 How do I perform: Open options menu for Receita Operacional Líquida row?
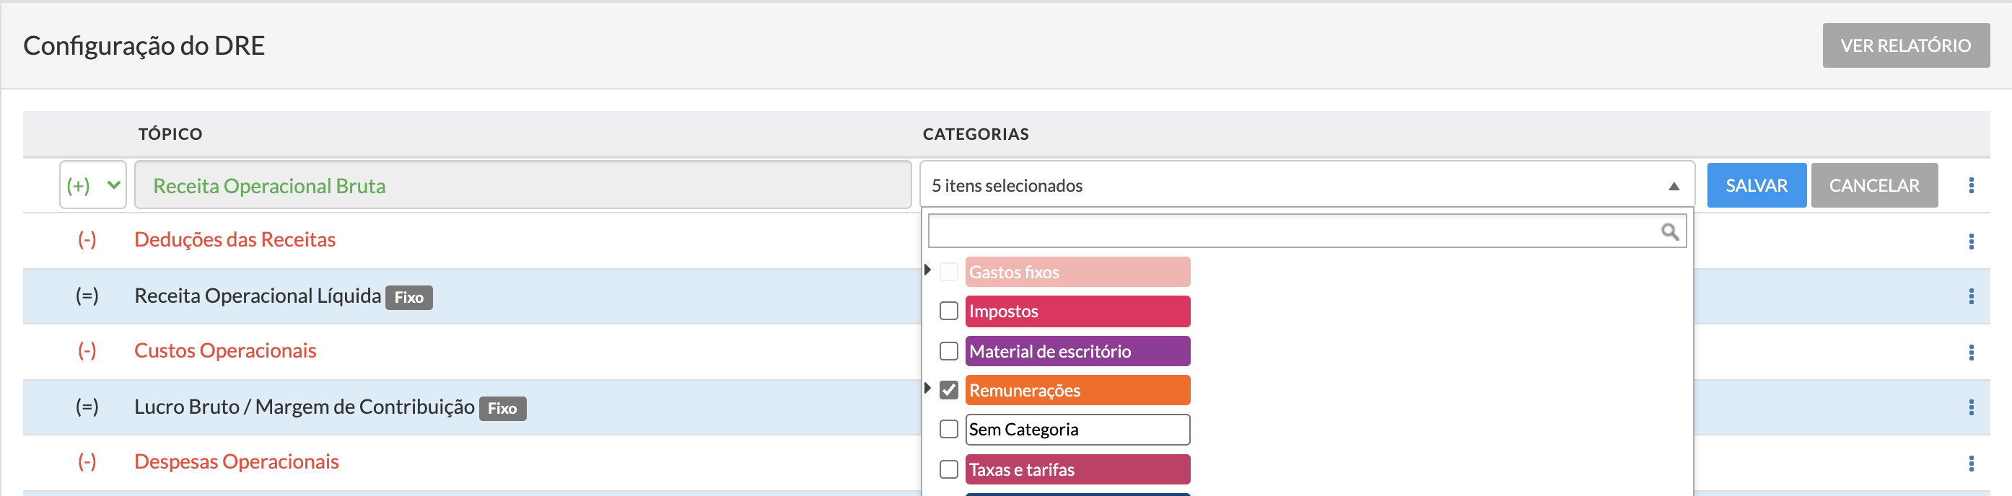tap(1971, 296)
